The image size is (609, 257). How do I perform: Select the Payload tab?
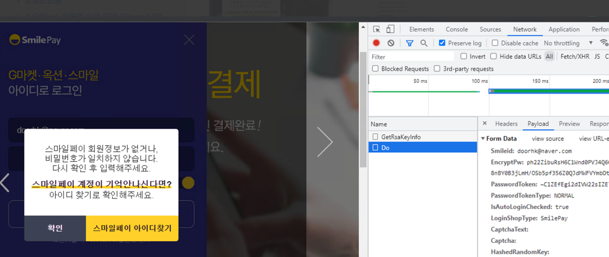(538, 124)
